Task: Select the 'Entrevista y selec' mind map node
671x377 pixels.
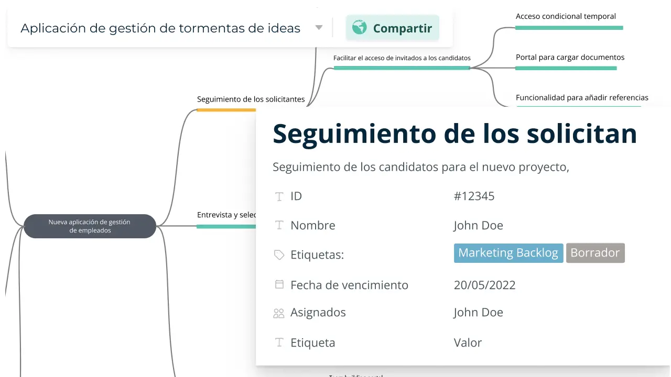Action: click(x=226, y=215)
